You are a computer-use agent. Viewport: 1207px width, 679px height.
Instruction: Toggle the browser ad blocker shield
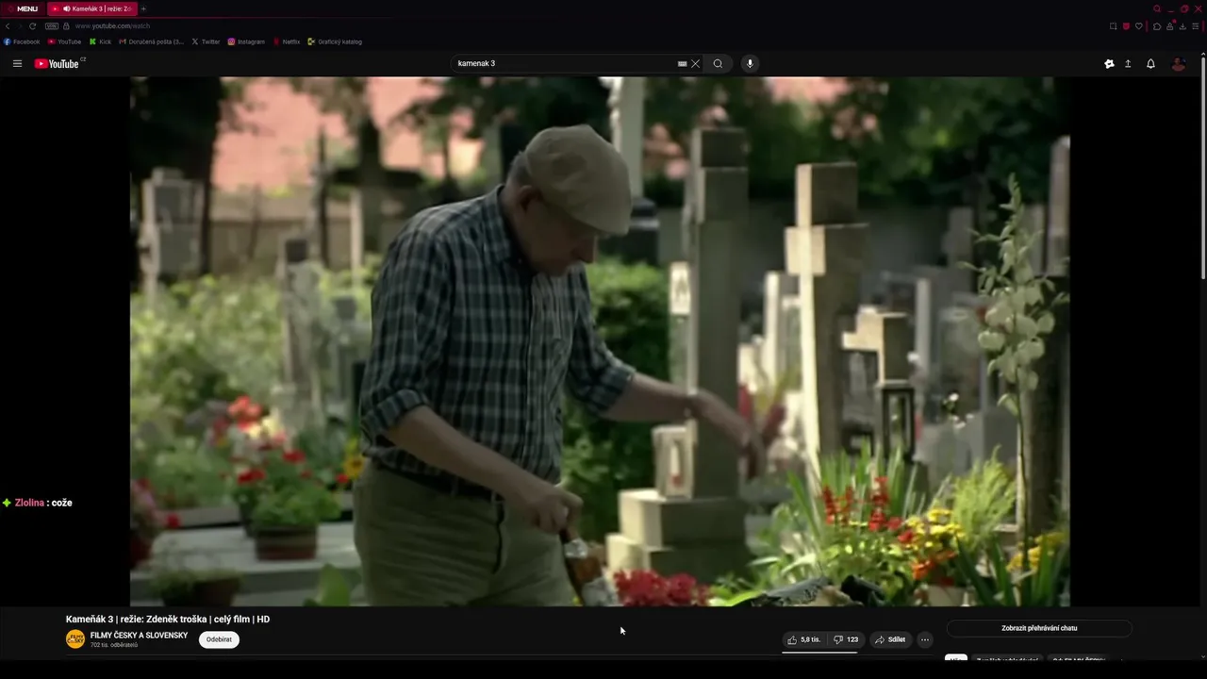(1126, 25)
